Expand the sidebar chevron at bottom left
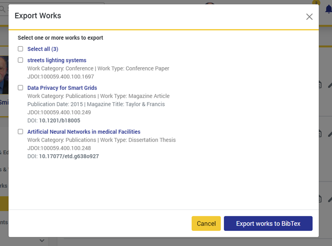Screen dimensions: 332x246 (x=42, y=241)
